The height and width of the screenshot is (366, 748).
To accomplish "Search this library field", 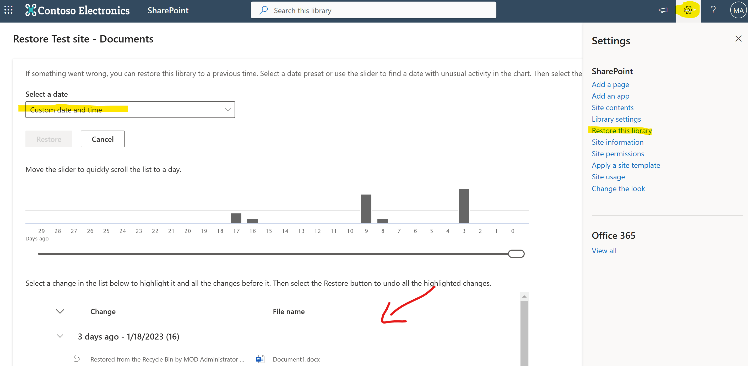I will click(373, 10).
